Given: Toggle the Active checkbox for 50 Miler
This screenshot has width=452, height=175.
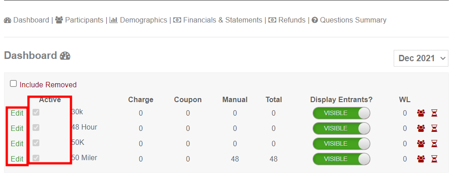Looking at the screenshot, I should 36,158.
